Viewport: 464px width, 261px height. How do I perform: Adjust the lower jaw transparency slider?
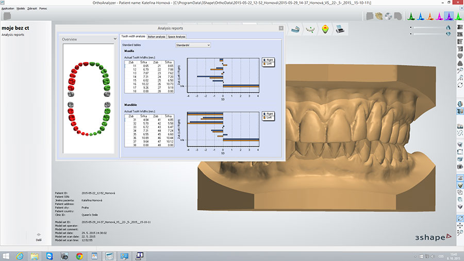point(429,34)
